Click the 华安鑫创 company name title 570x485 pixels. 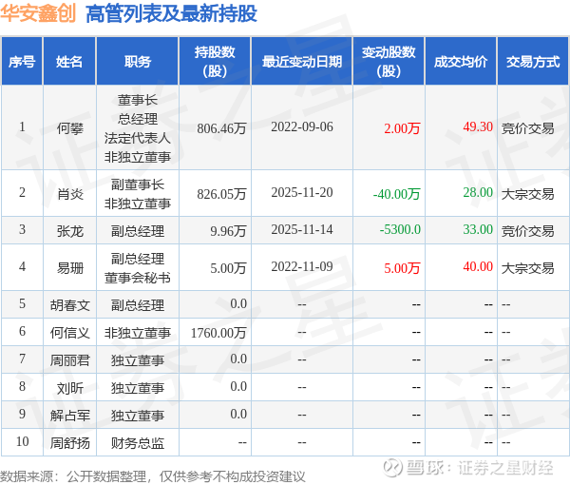coord(38,13)
